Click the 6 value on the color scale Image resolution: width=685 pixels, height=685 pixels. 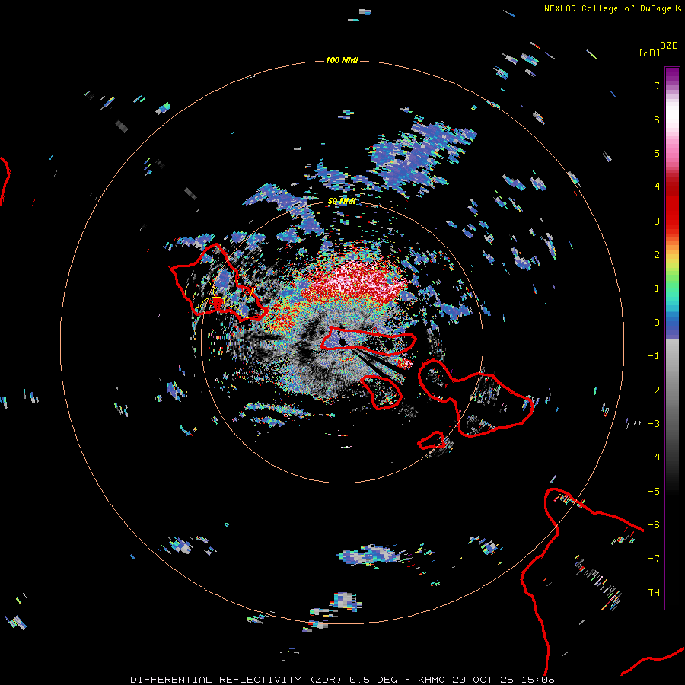pyautogui.click(x=657, y=119)
